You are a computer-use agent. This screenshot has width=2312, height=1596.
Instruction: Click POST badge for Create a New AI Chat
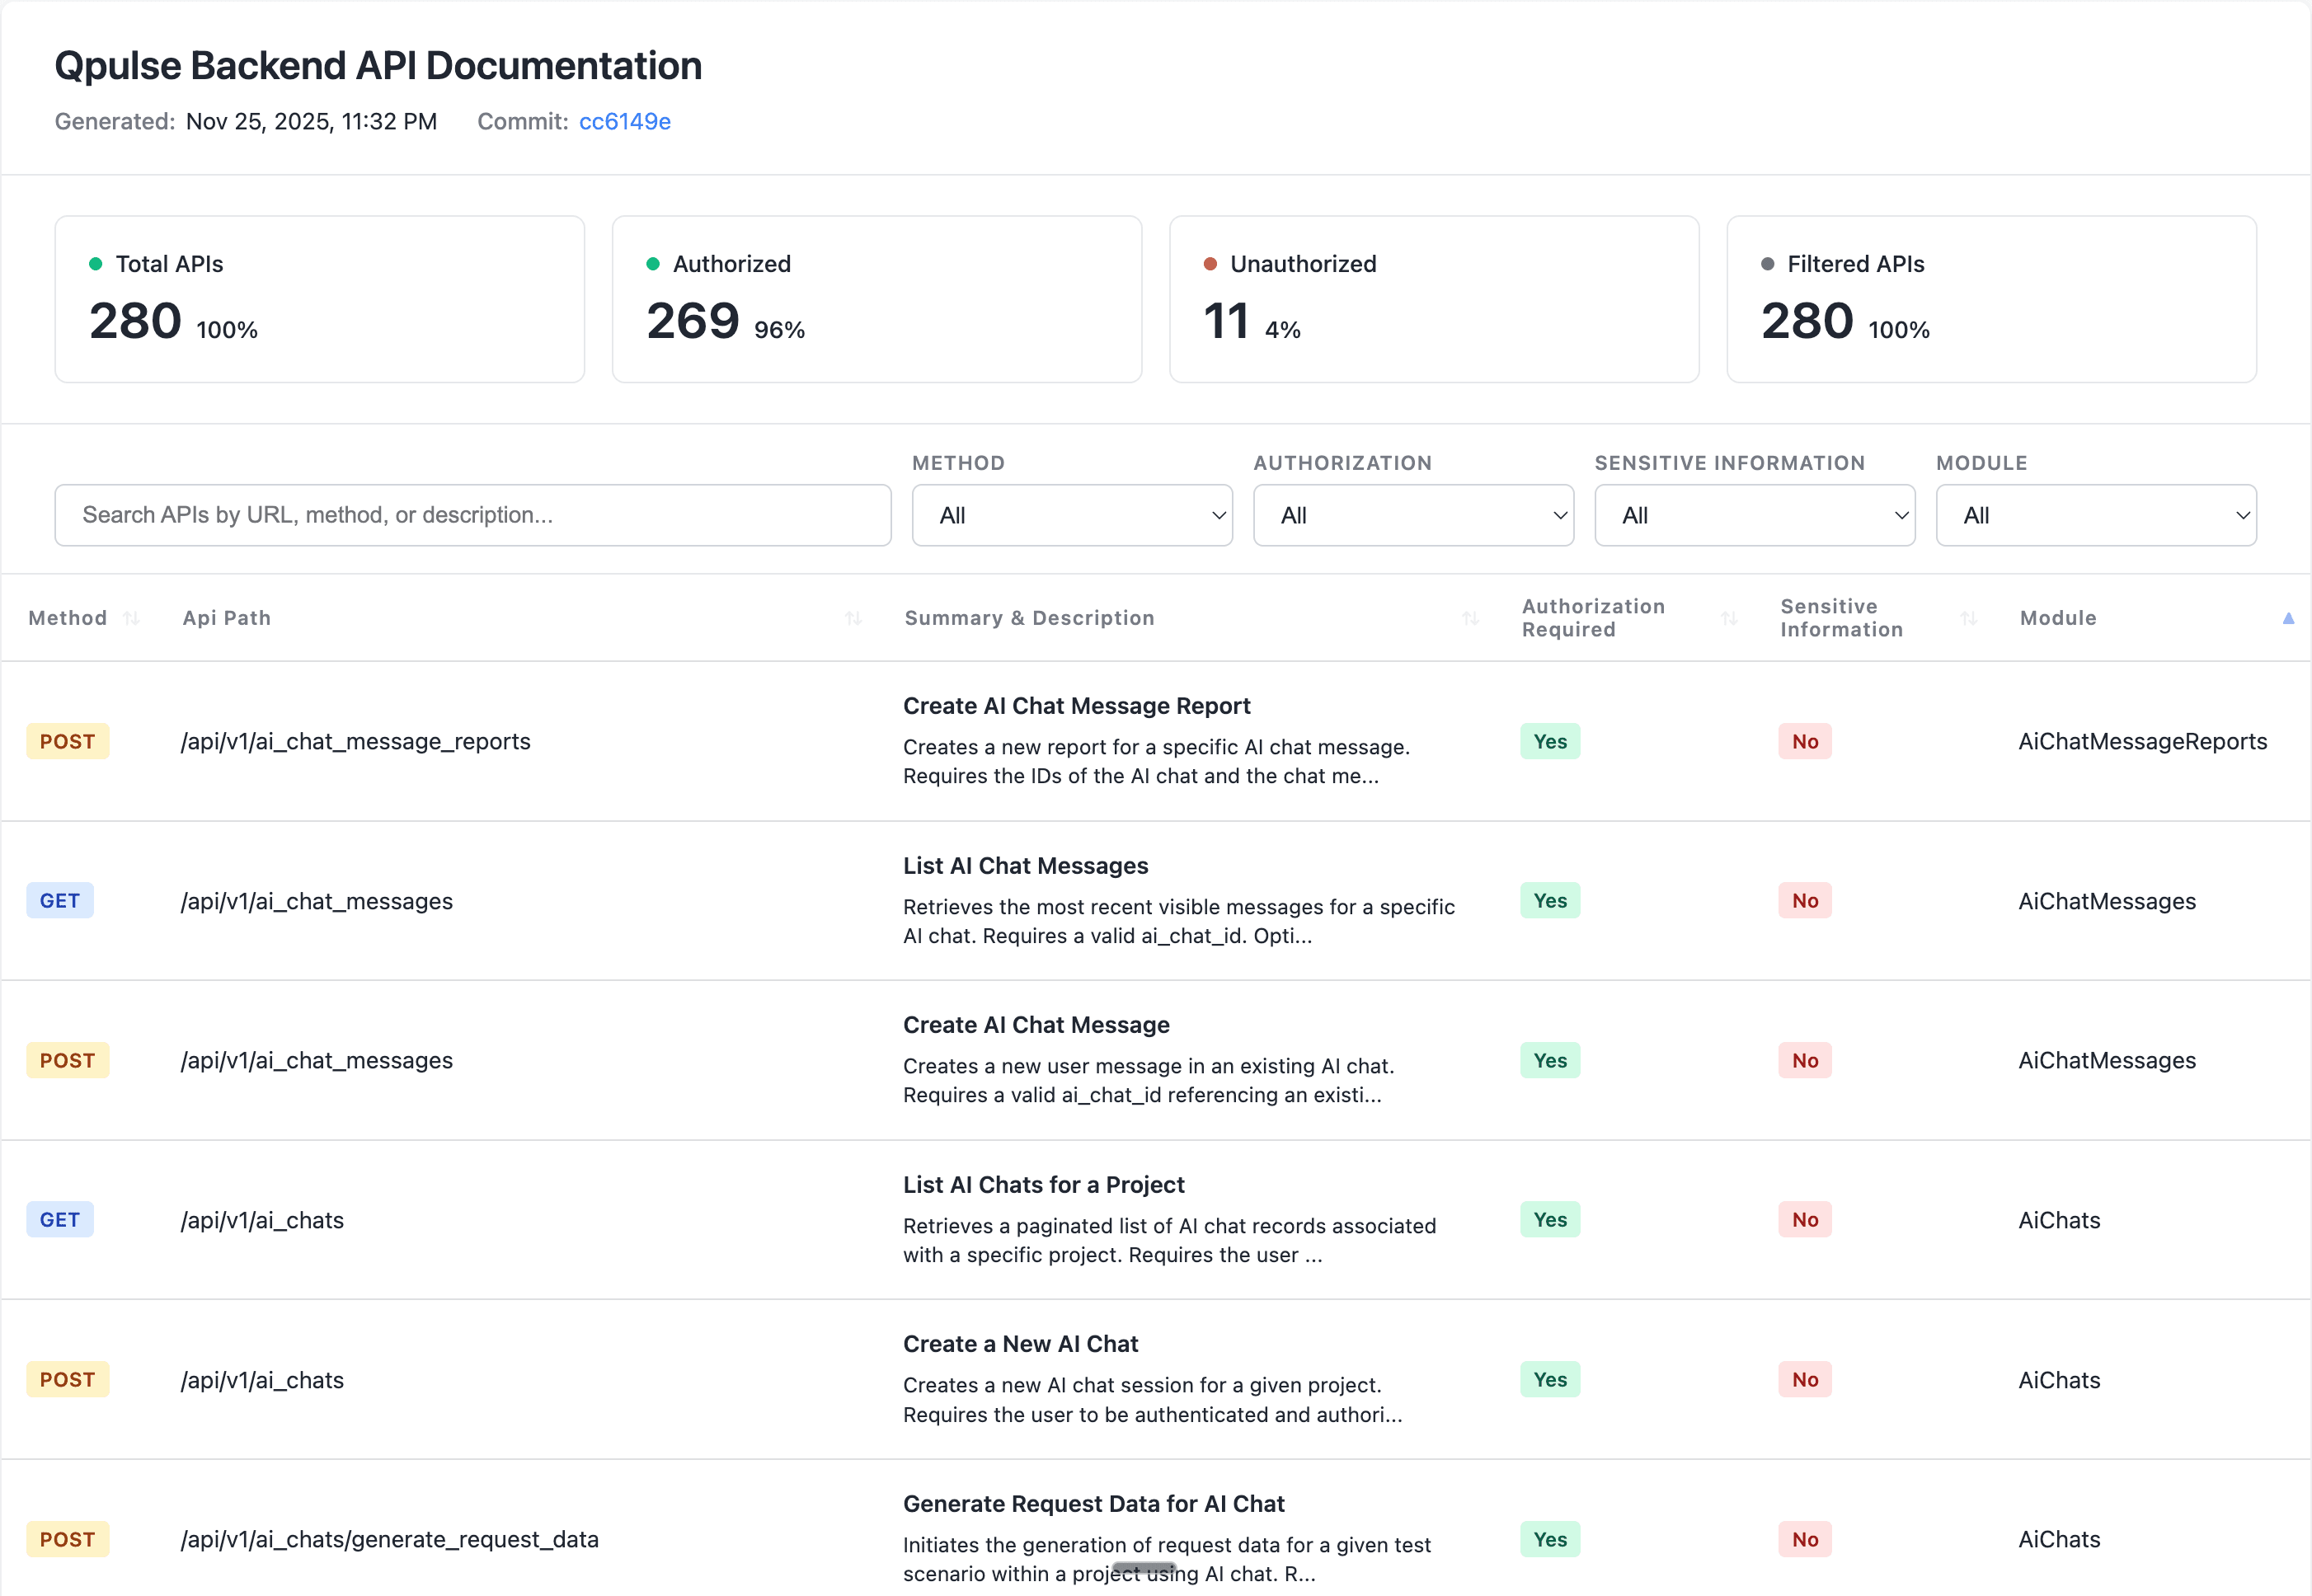[67, 1379]
